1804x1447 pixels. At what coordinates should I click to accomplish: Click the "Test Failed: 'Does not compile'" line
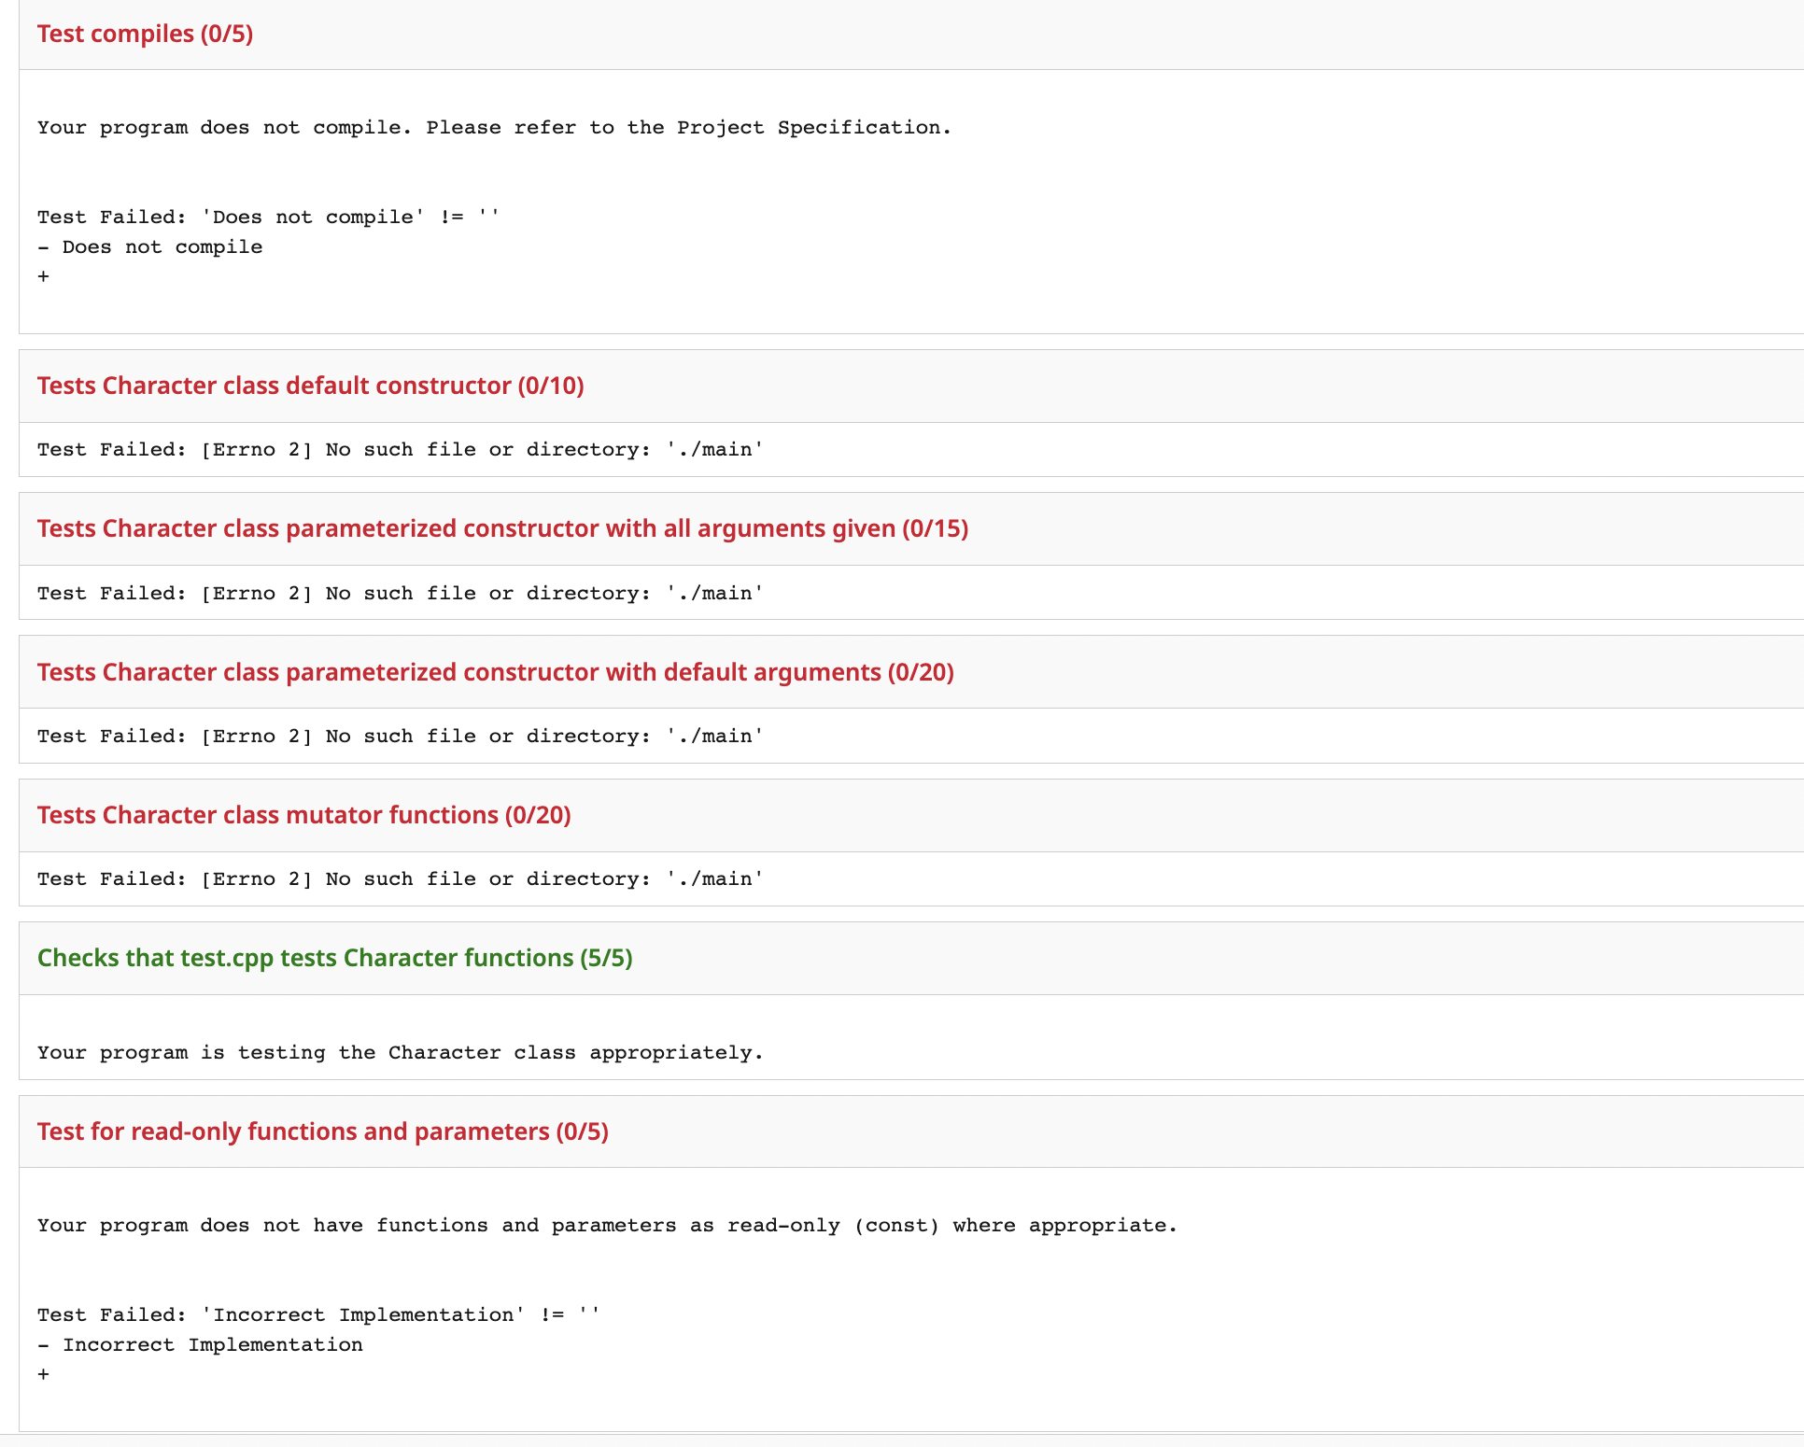point(268,217)
